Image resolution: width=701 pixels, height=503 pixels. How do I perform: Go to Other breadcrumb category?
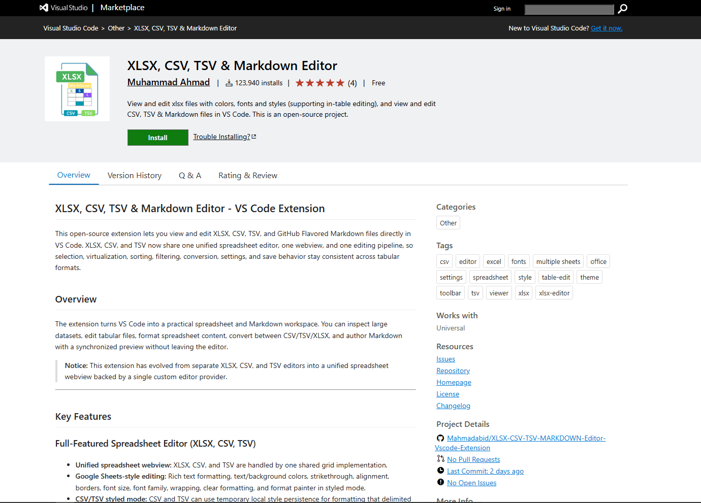click(116, 28)
